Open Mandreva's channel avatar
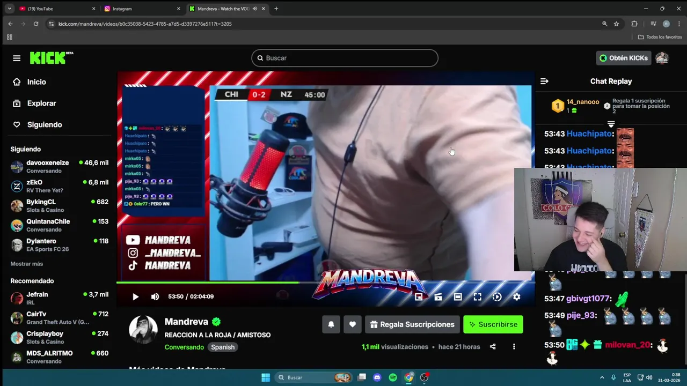 [143, 329]
